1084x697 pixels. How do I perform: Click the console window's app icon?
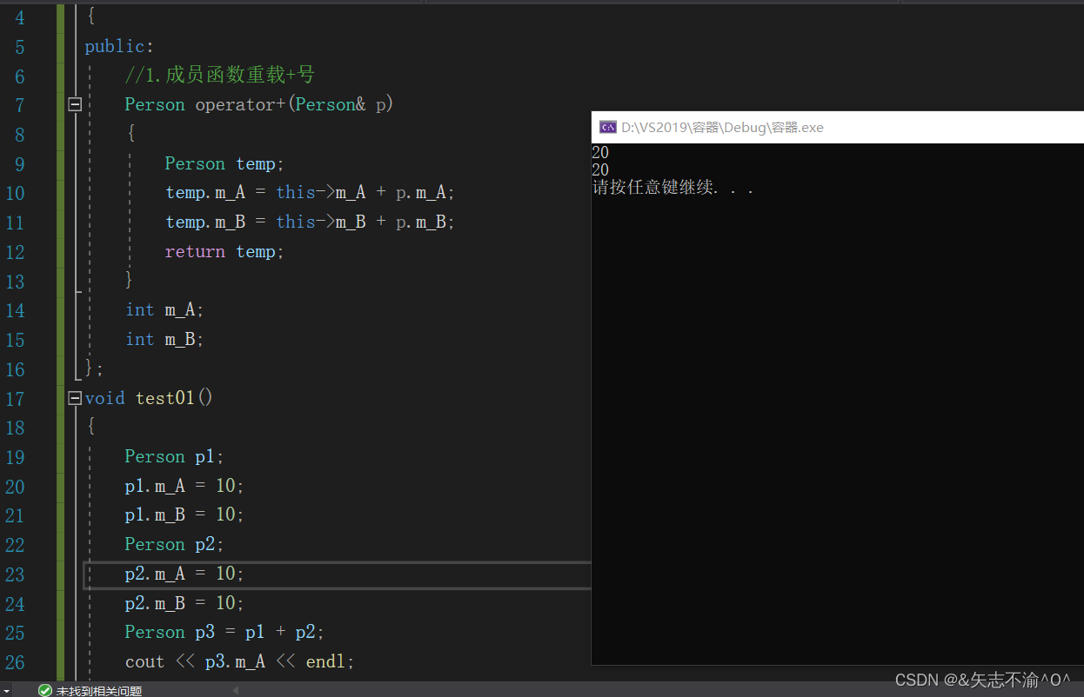(x=608, y=127)
